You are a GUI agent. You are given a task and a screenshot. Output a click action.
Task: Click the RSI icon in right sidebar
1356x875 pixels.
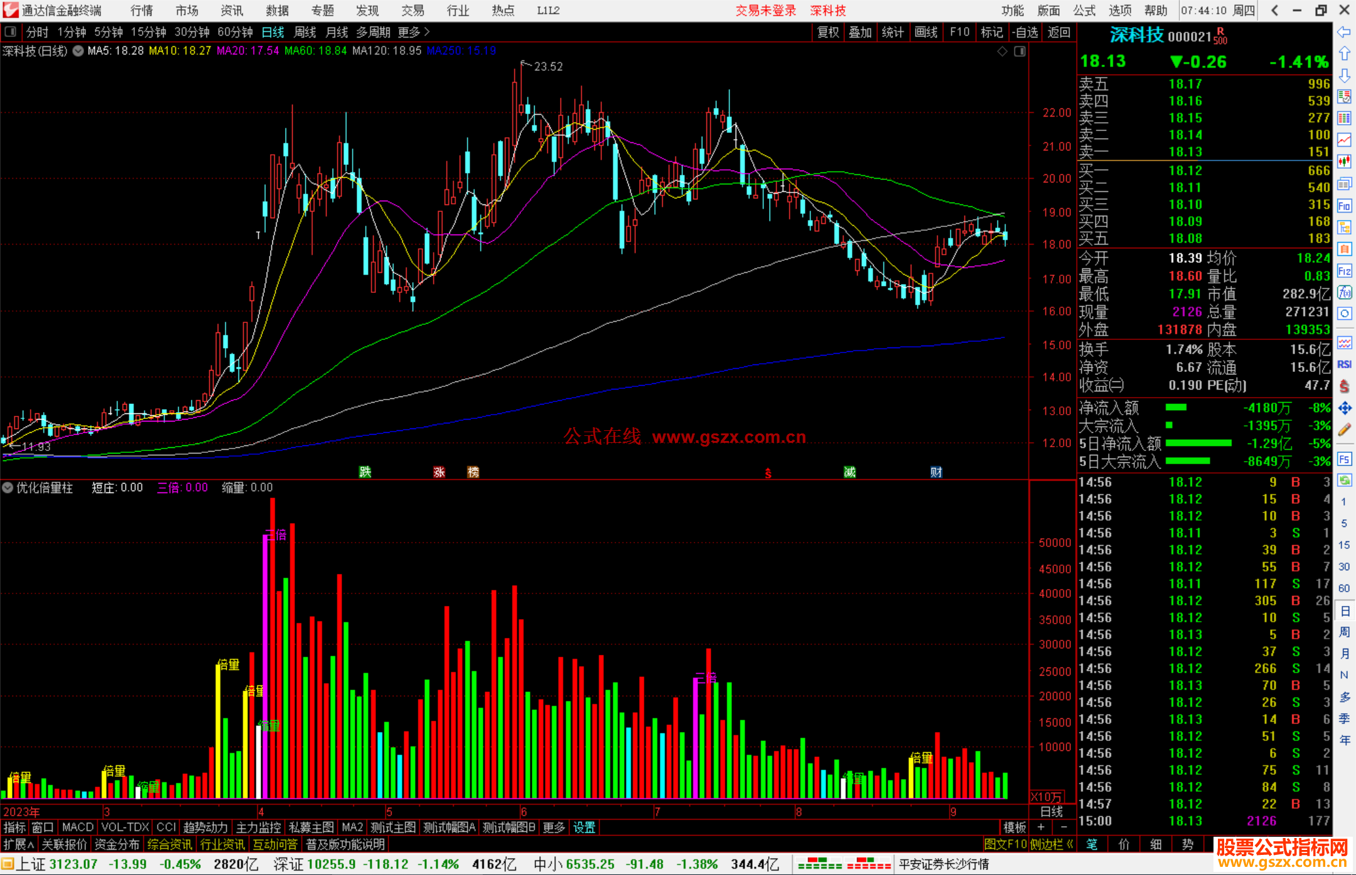coord(1344,364)
